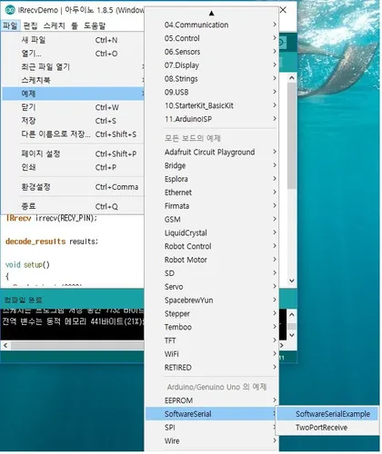The height and width of the screenshot is (454, 382).
Task: Click the Arduino logo in title bar
Action: click(10, 10)
